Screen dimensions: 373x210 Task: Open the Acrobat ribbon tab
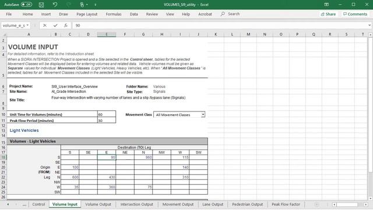(205, 14)
